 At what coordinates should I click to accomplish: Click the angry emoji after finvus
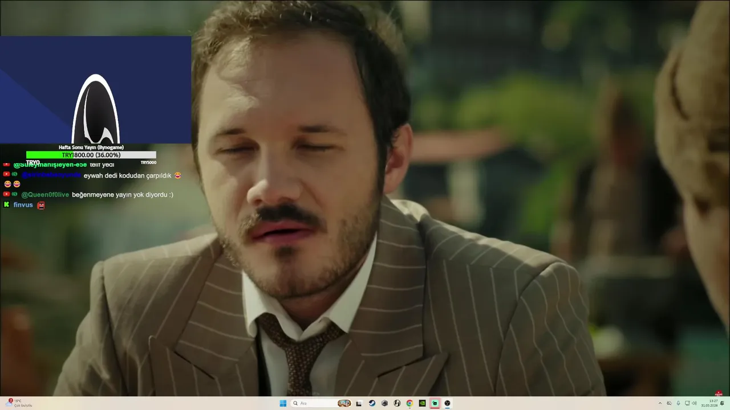[41, 205]
